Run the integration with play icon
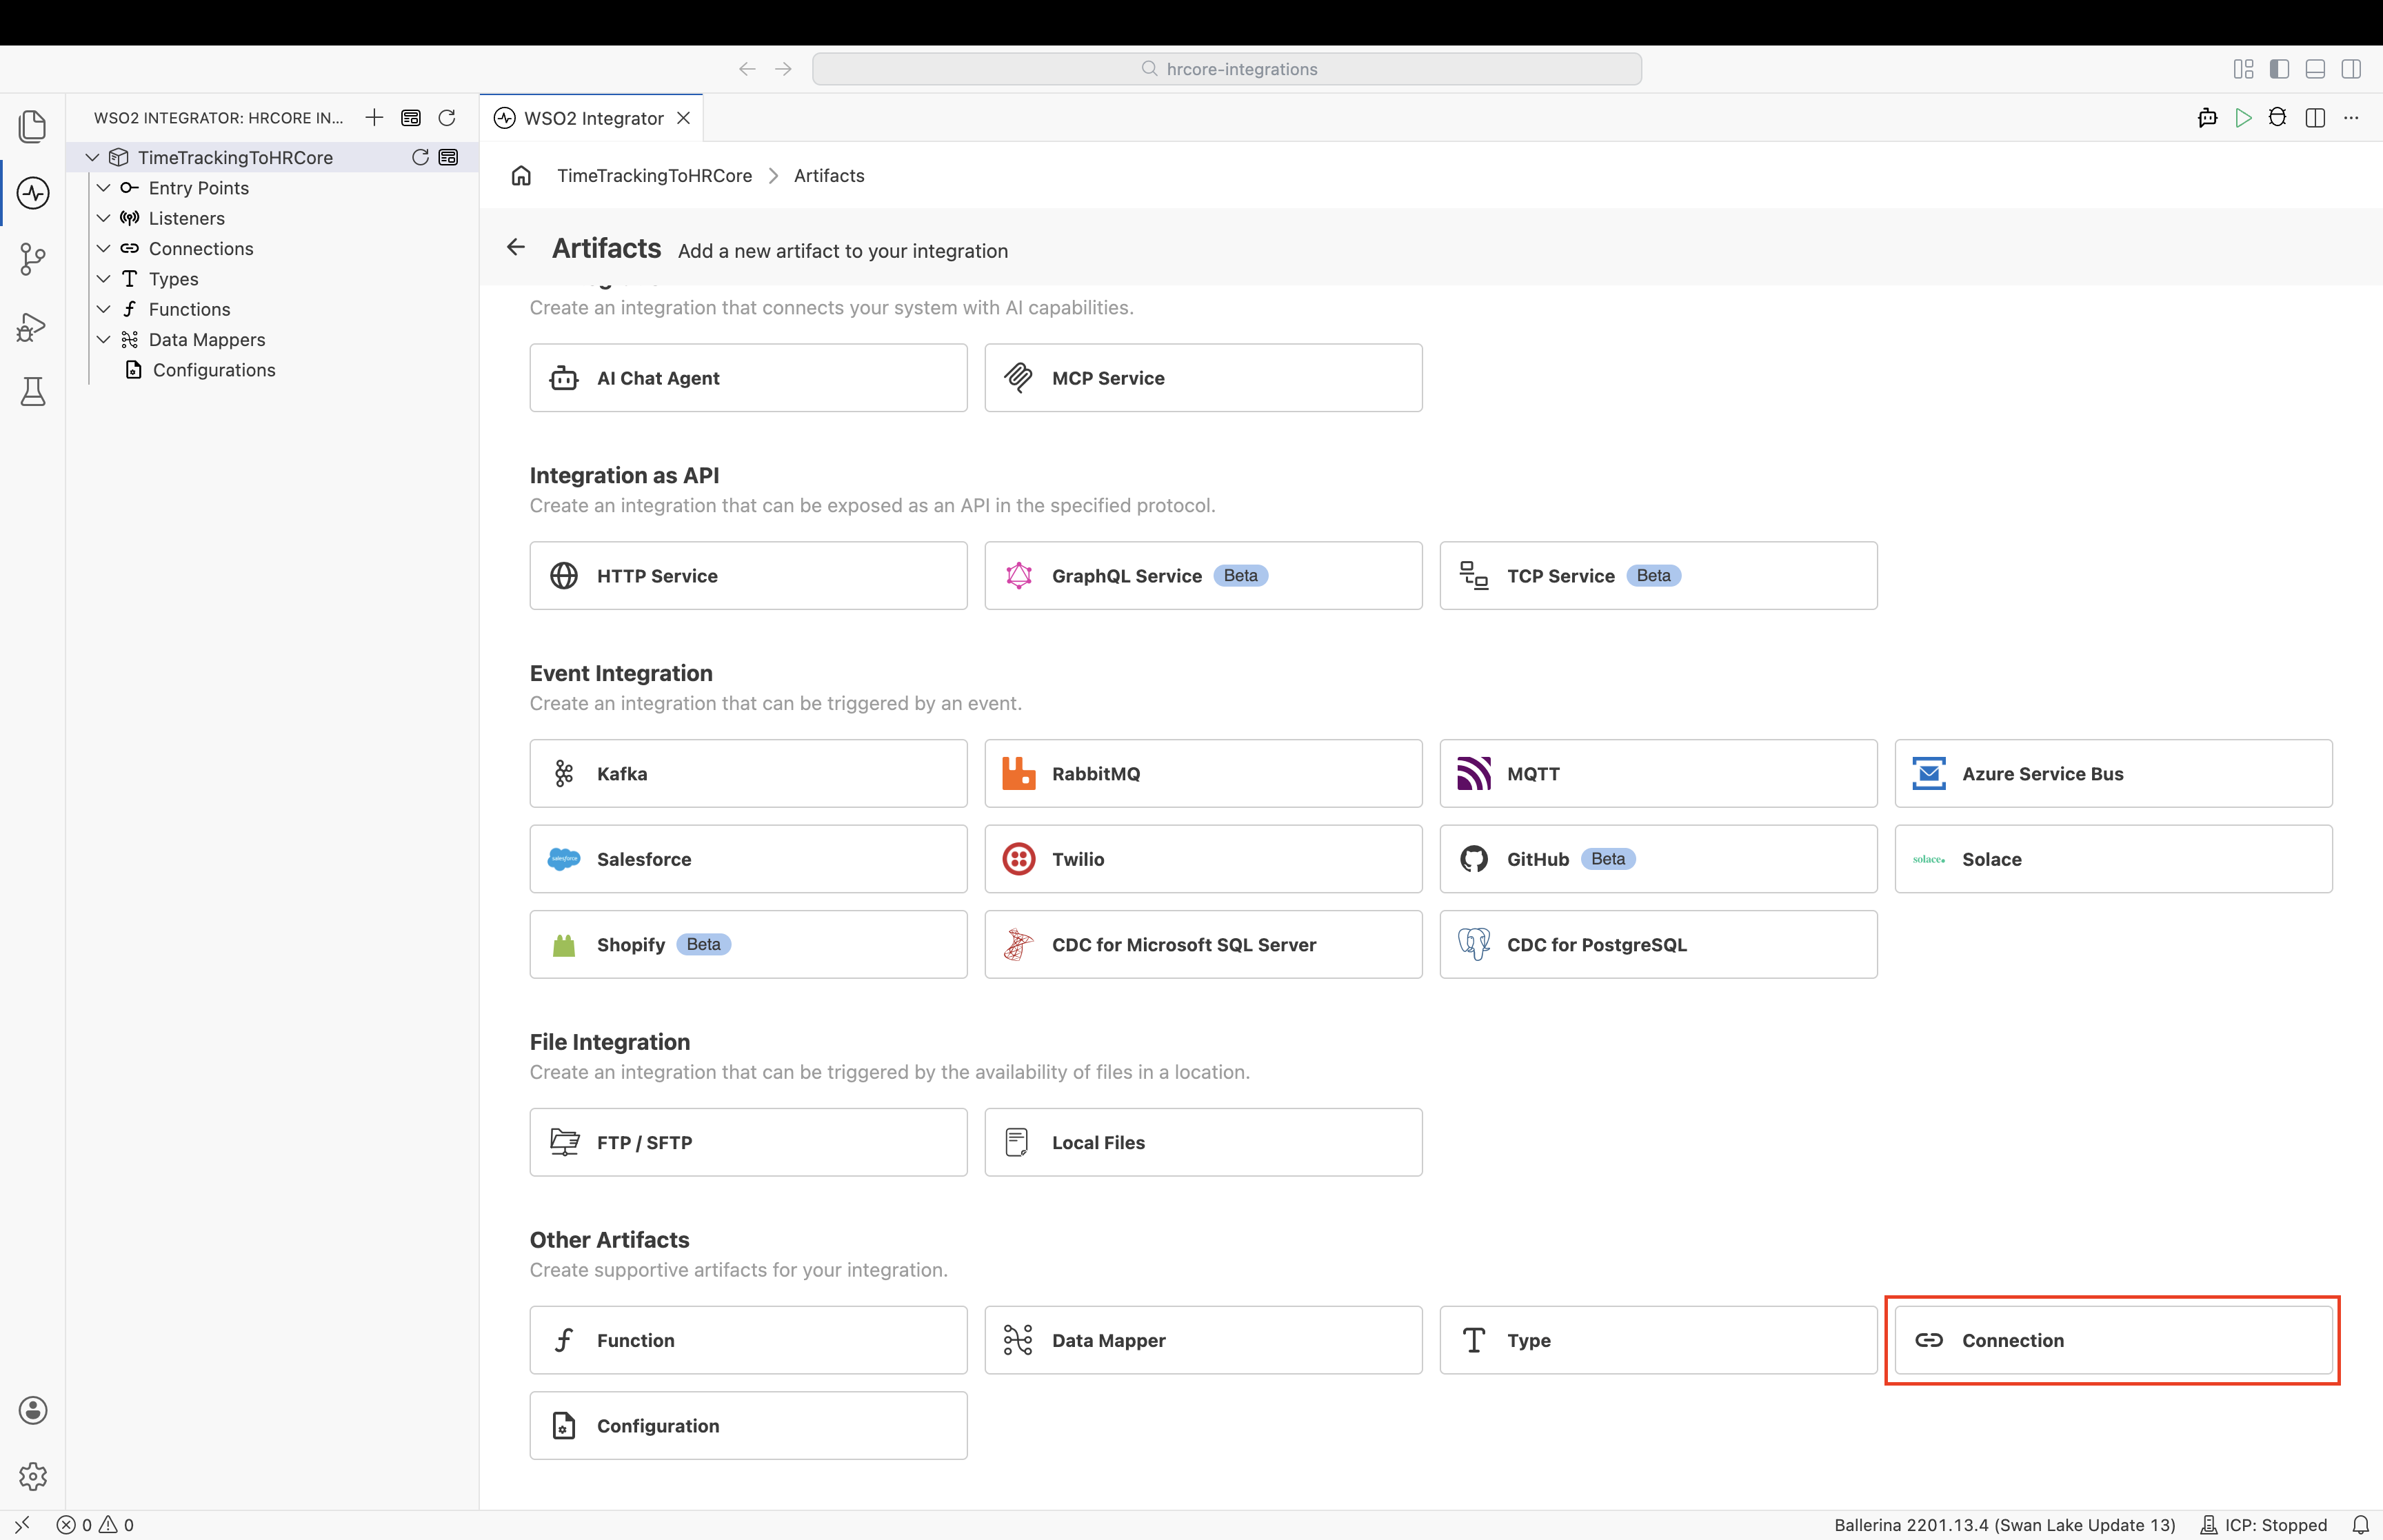Viewport: 2383px width, 1540px height. point(2243,118)
